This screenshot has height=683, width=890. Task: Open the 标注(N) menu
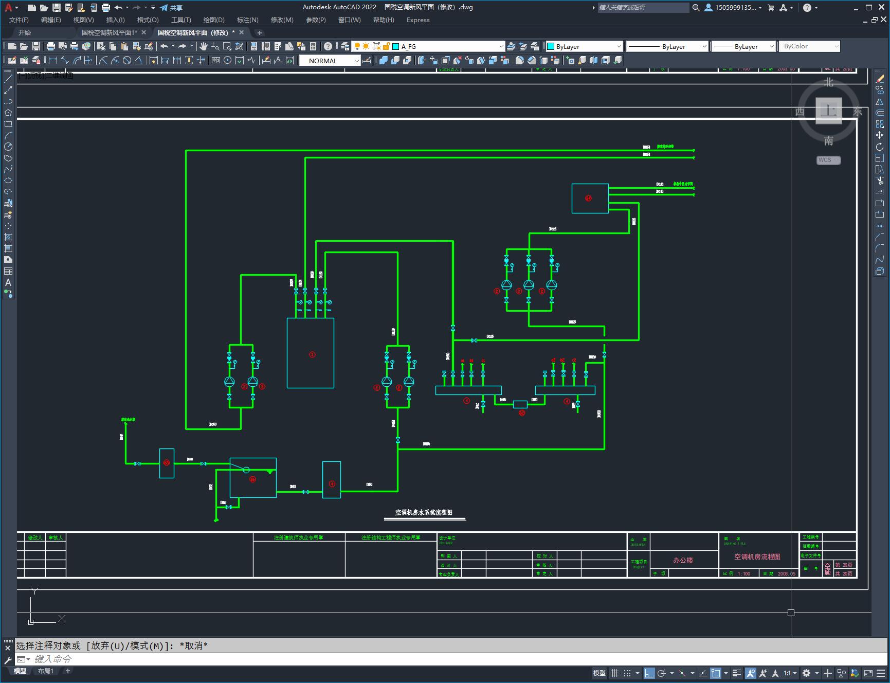coord(247,20)
